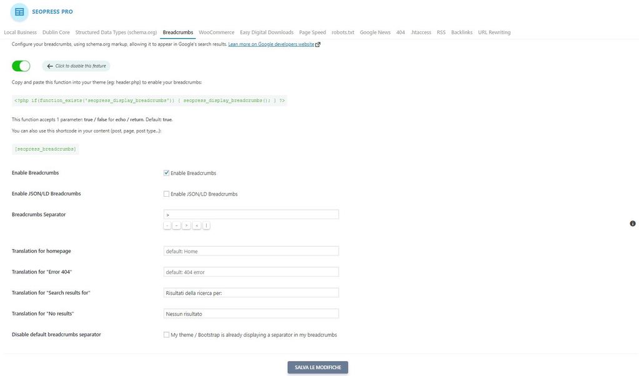
Task: Click the [seopress_breadcrumbs] shortcode text
Action: pos(45,149)
